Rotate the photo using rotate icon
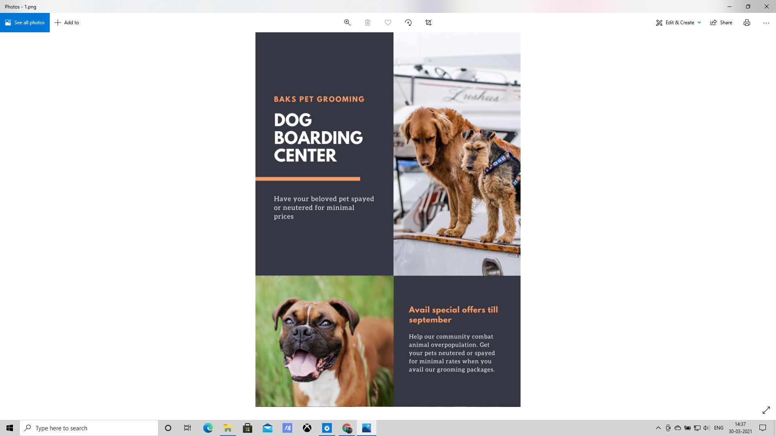 408,23
